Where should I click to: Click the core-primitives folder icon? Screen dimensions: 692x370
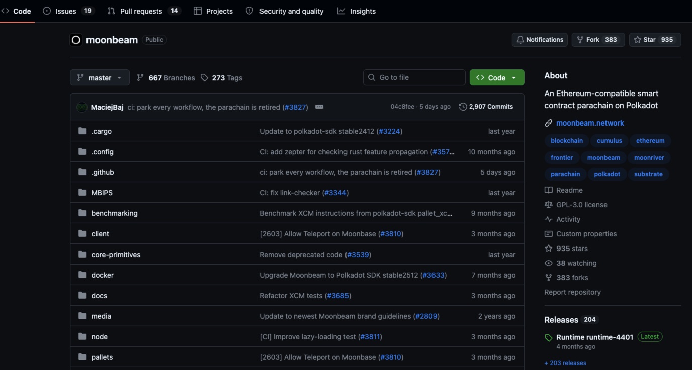click(x=82, y=255)
